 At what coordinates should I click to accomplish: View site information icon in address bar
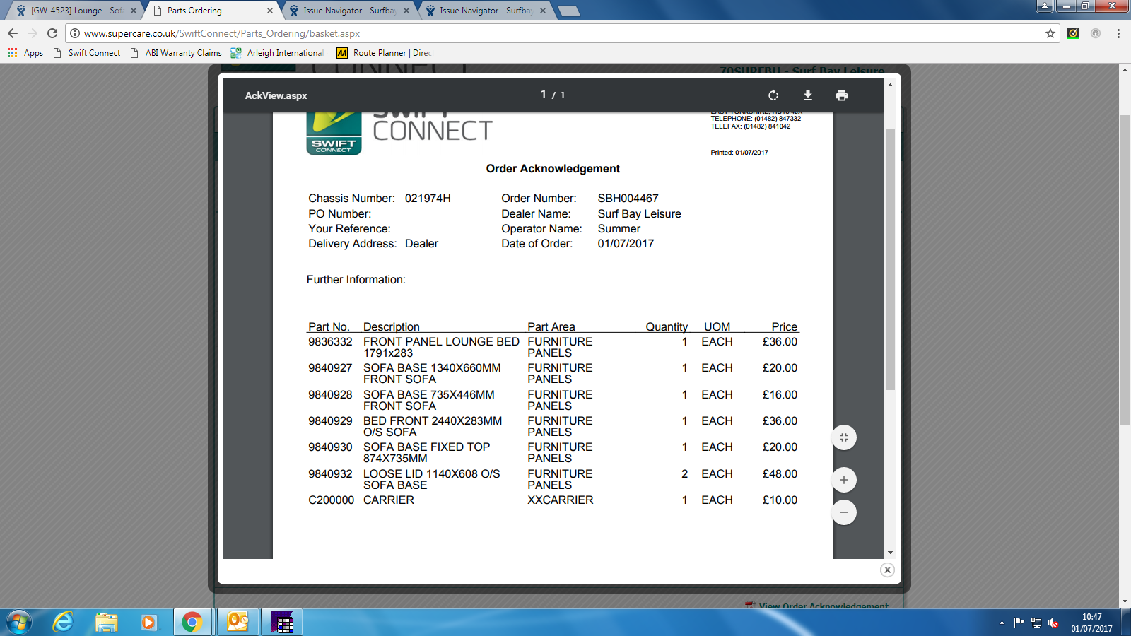click(x=75, y=33)
